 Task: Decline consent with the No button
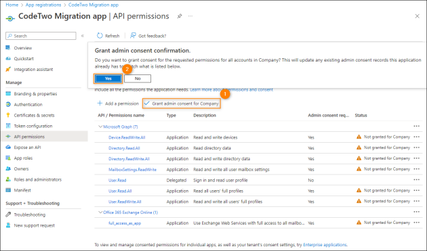(138, 78)
